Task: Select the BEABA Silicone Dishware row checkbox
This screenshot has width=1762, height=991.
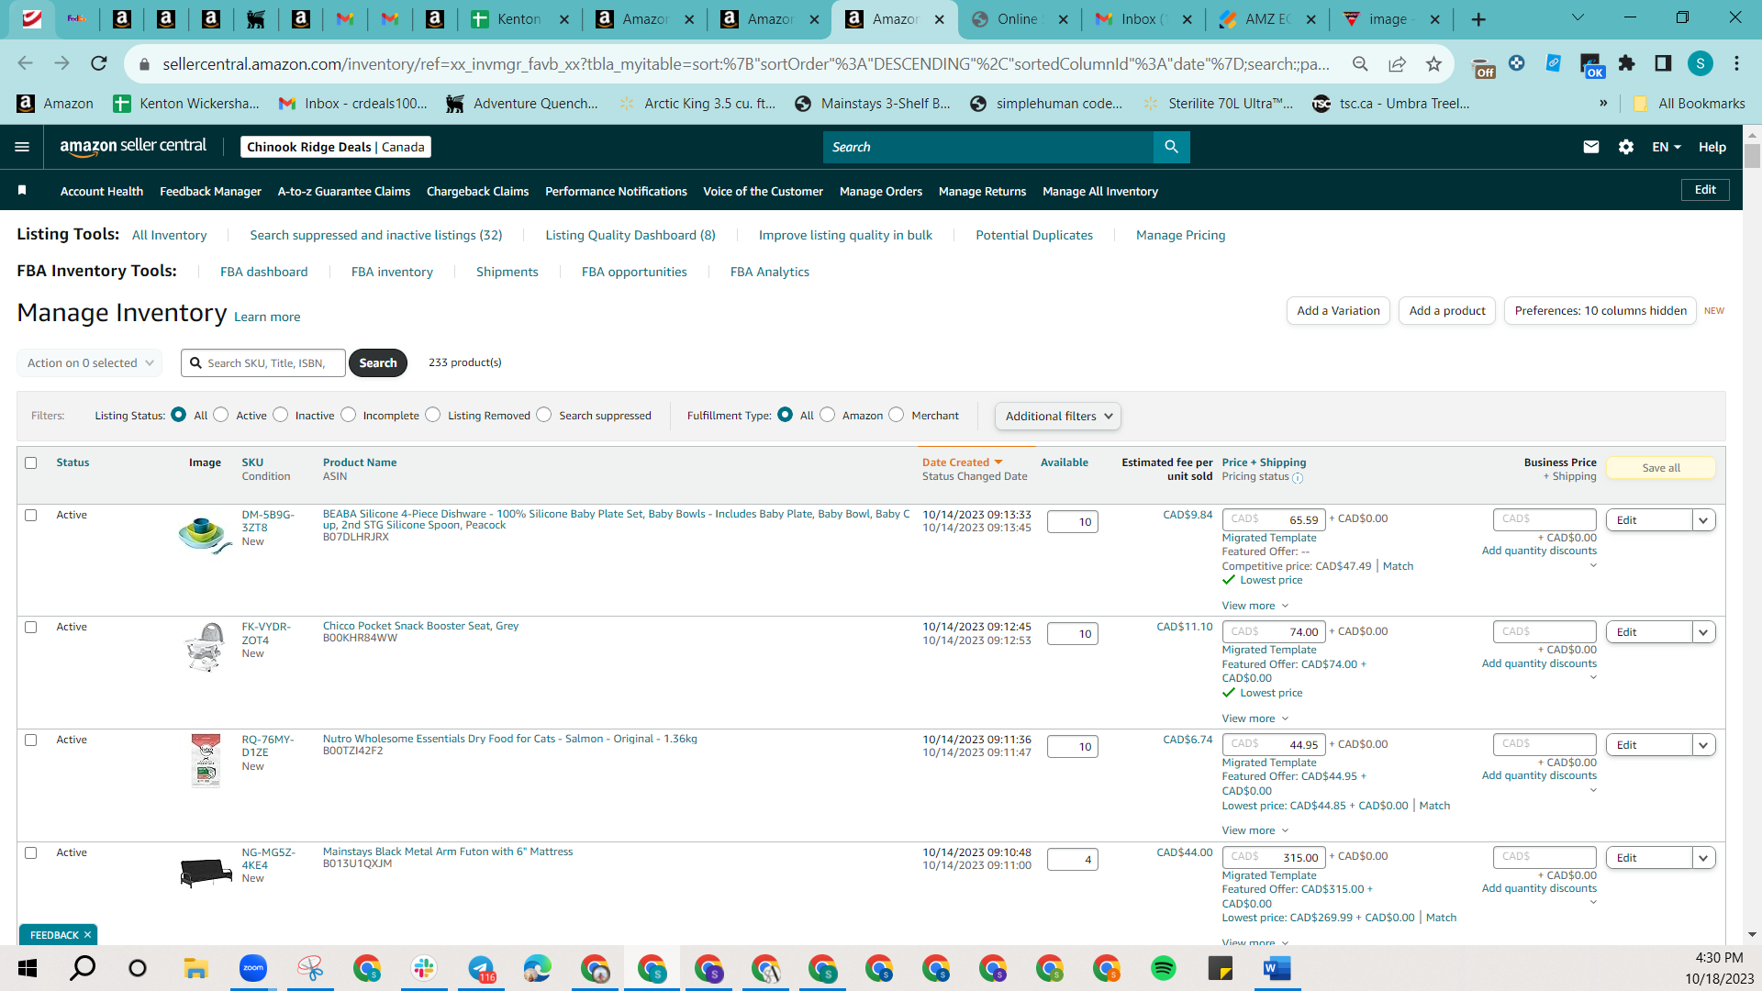Action: click(31, 515)
